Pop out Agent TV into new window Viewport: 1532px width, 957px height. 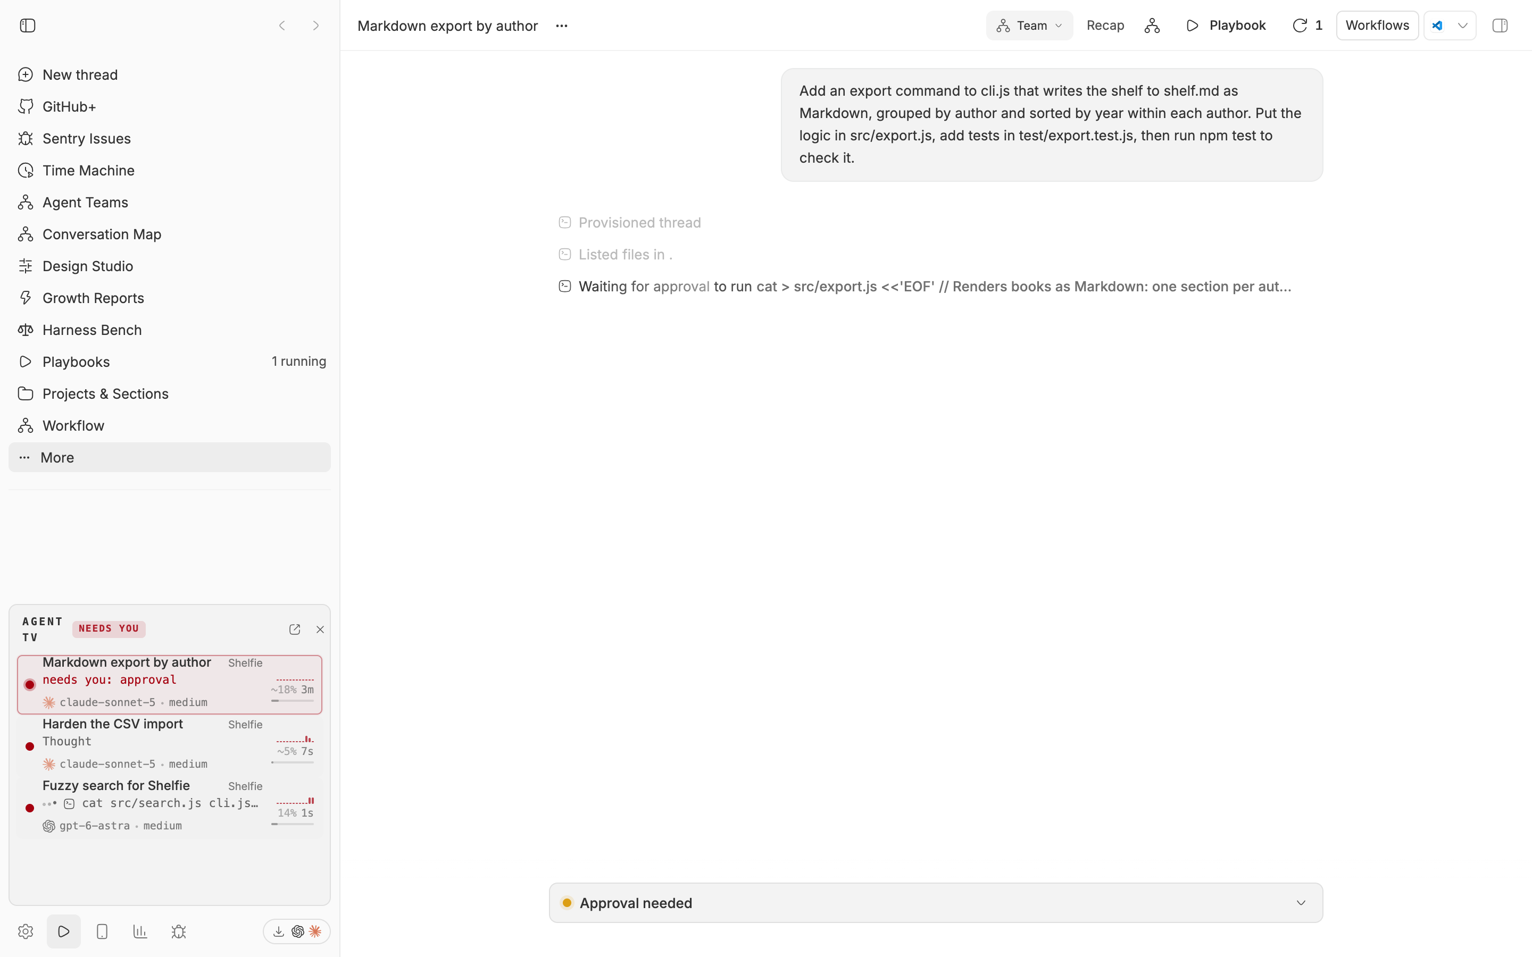click(294, 629)
